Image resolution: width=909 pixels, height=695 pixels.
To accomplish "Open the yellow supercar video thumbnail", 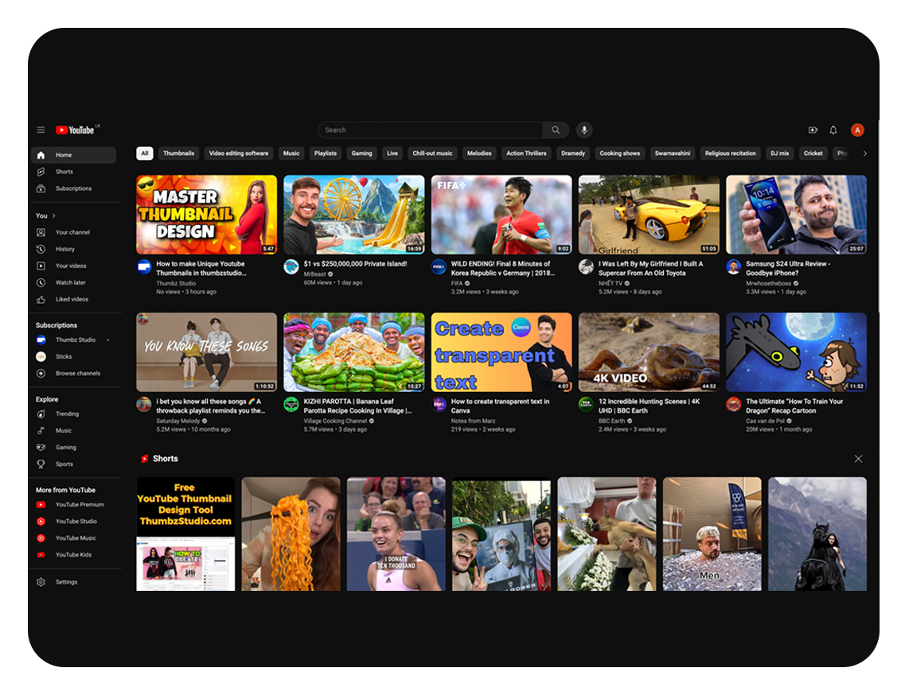I will (x=649, y=214).
